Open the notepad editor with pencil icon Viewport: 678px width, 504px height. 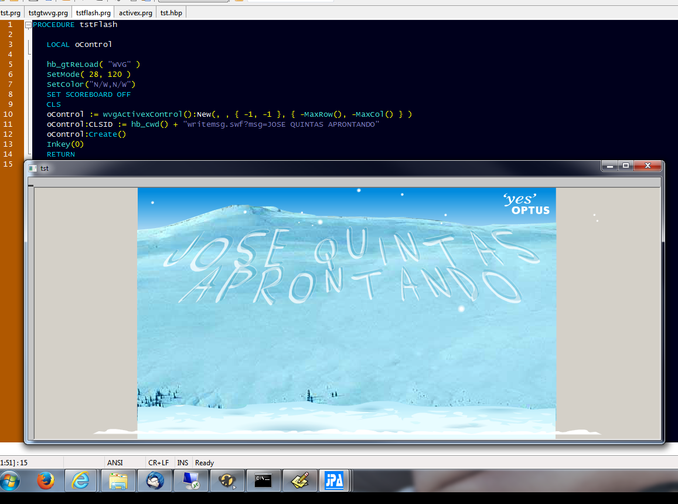pyautogui.click(x=300, y=481)
